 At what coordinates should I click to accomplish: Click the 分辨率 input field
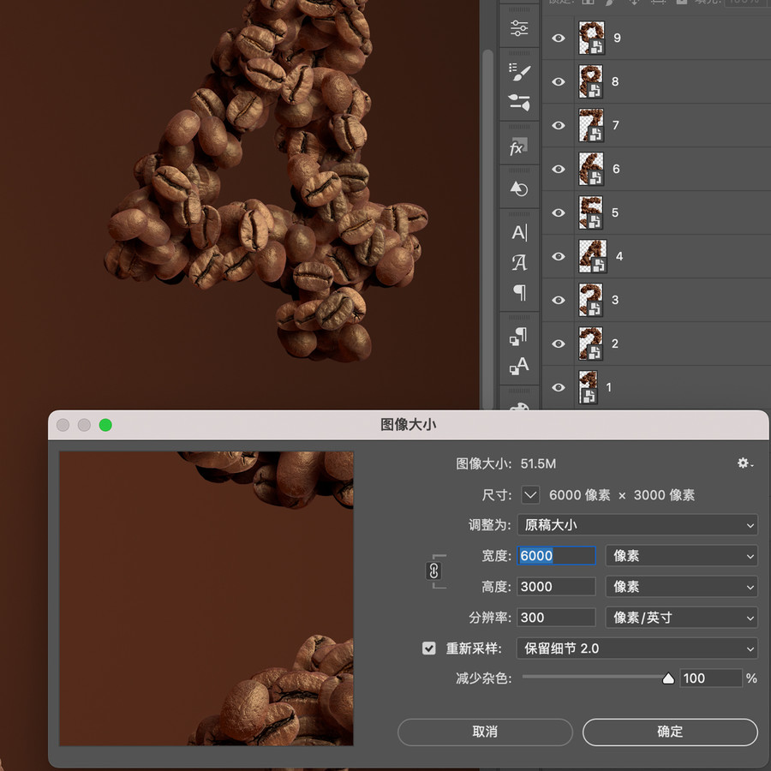pyautogui.click(x=557, y=618)
